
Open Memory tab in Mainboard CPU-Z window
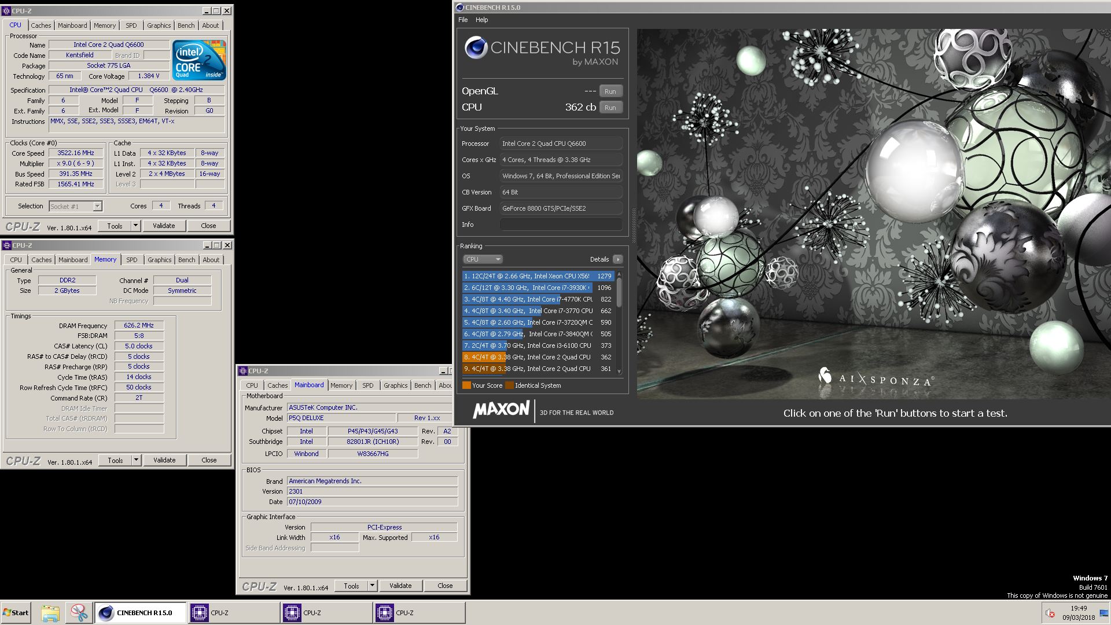341,385
